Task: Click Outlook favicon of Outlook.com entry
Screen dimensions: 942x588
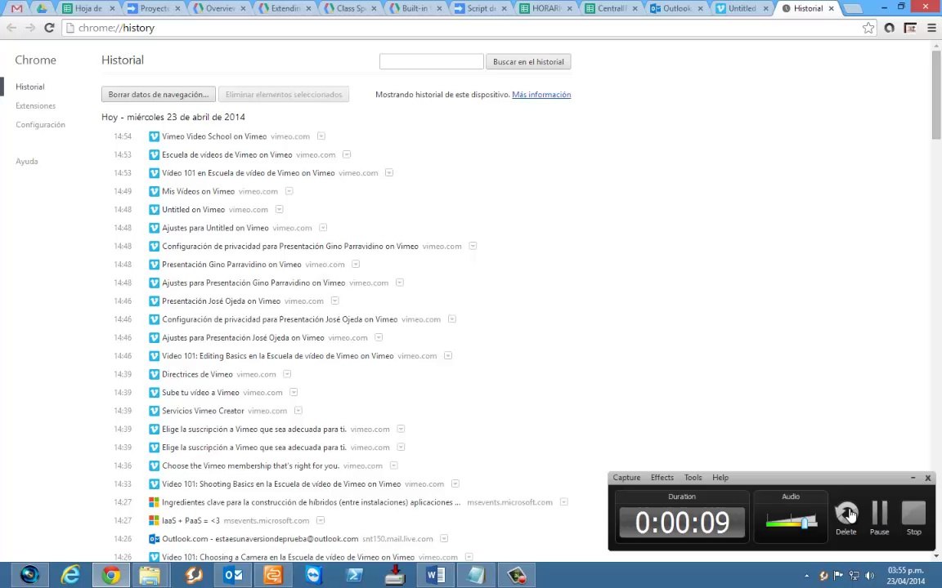Action: [x=154, y=539]
